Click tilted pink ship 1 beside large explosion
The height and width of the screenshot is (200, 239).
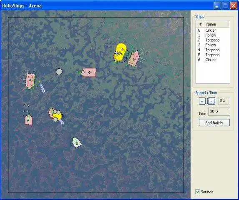point(133,59)
